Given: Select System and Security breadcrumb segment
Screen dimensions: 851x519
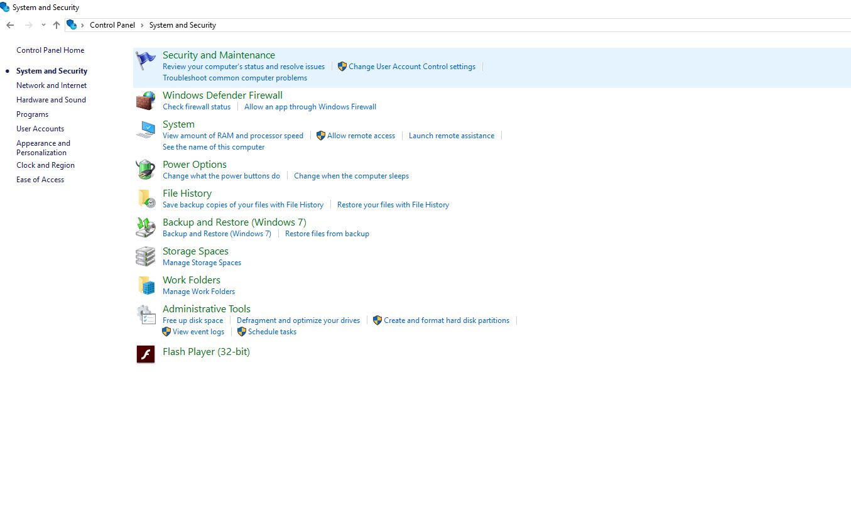Looking at the screenshot, I should 183,25.
